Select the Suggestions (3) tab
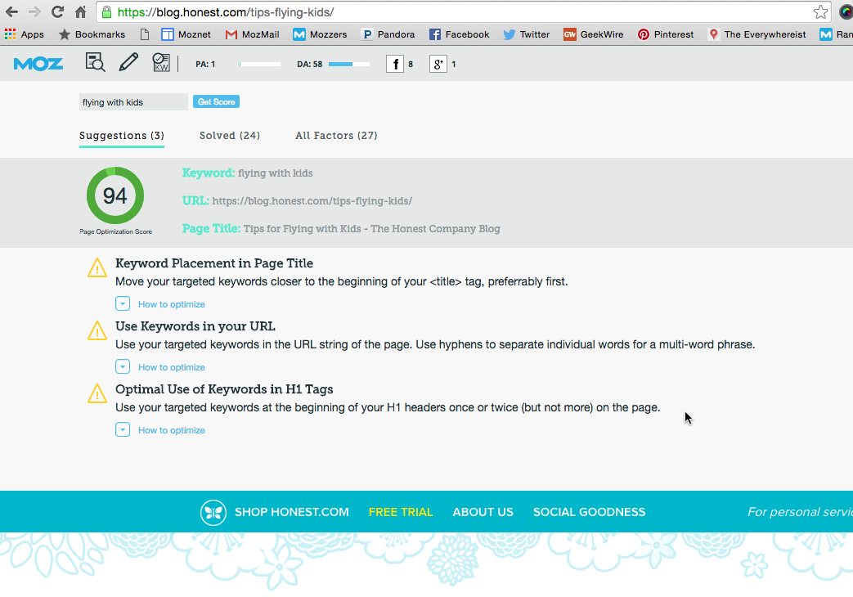 122,136
